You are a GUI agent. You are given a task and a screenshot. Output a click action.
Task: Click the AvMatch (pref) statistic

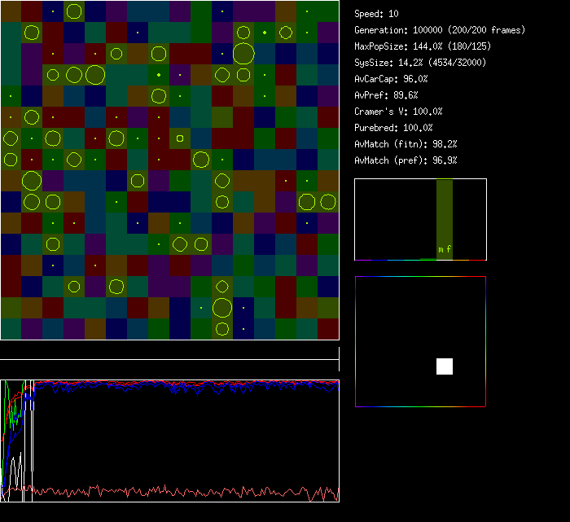click(x=406, y=160)
